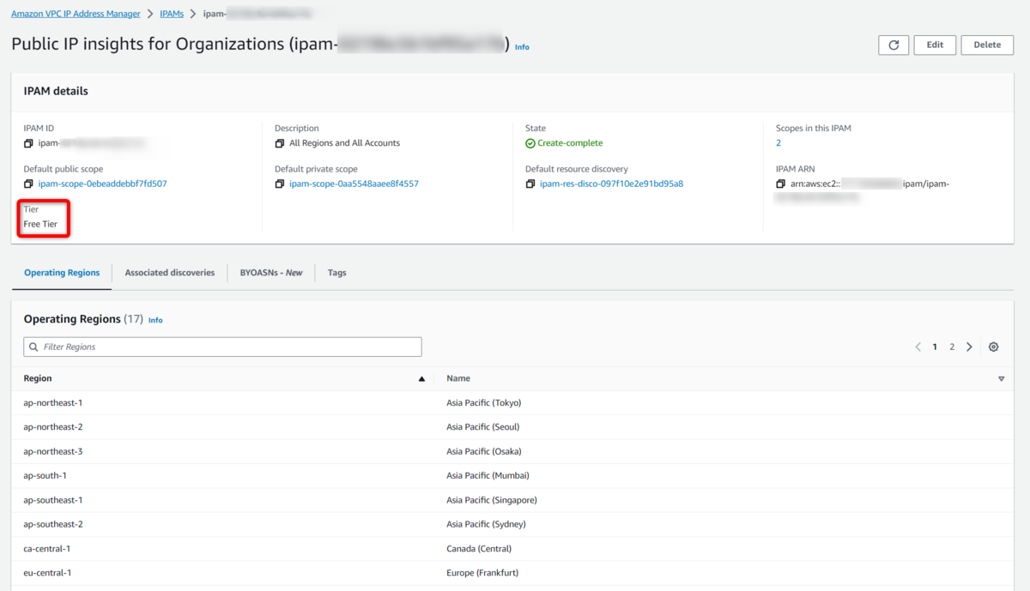Sort by the Region column arrow
The height and width of the screenshot is (591, 1030).
421,378
